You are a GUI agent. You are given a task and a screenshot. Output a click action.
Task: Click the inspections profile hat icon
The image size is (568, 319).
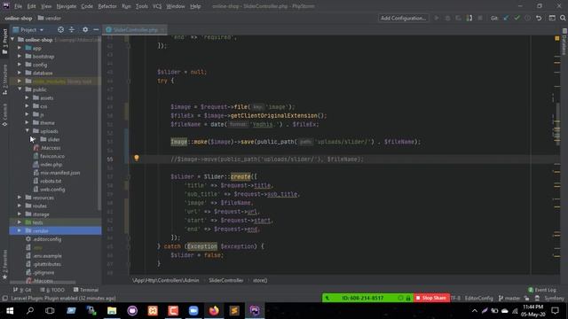pos(537,299)
